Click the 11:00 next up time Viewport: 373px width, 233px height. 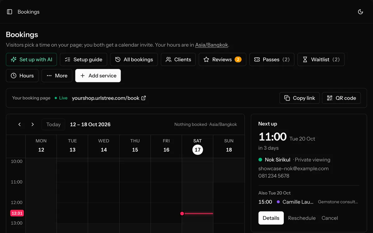(273, 137)
